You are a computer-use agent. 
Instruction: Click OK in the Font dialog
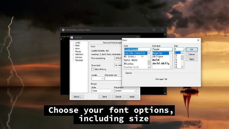click(x=192, y=49)
